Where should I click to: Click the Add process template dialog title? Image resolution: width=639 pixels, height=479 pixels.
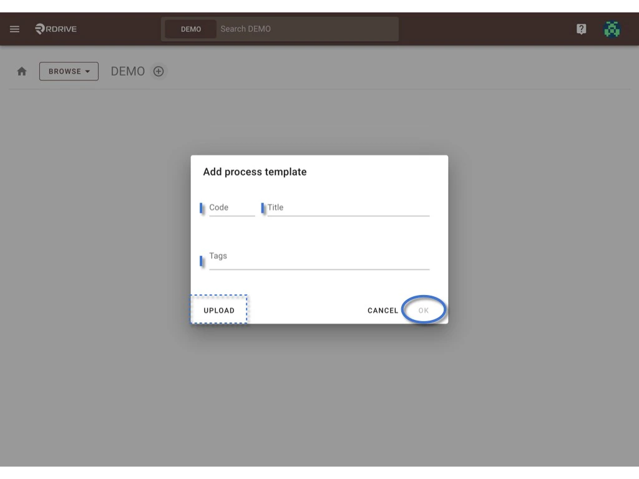pyautogui.click(x=255, y=172)
